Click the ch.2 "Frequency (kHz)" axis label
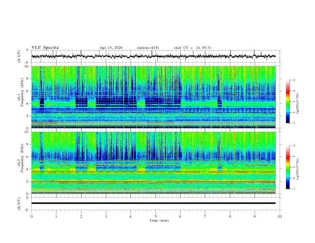Screen dimensions: 315x243 (x=22, y=157)
